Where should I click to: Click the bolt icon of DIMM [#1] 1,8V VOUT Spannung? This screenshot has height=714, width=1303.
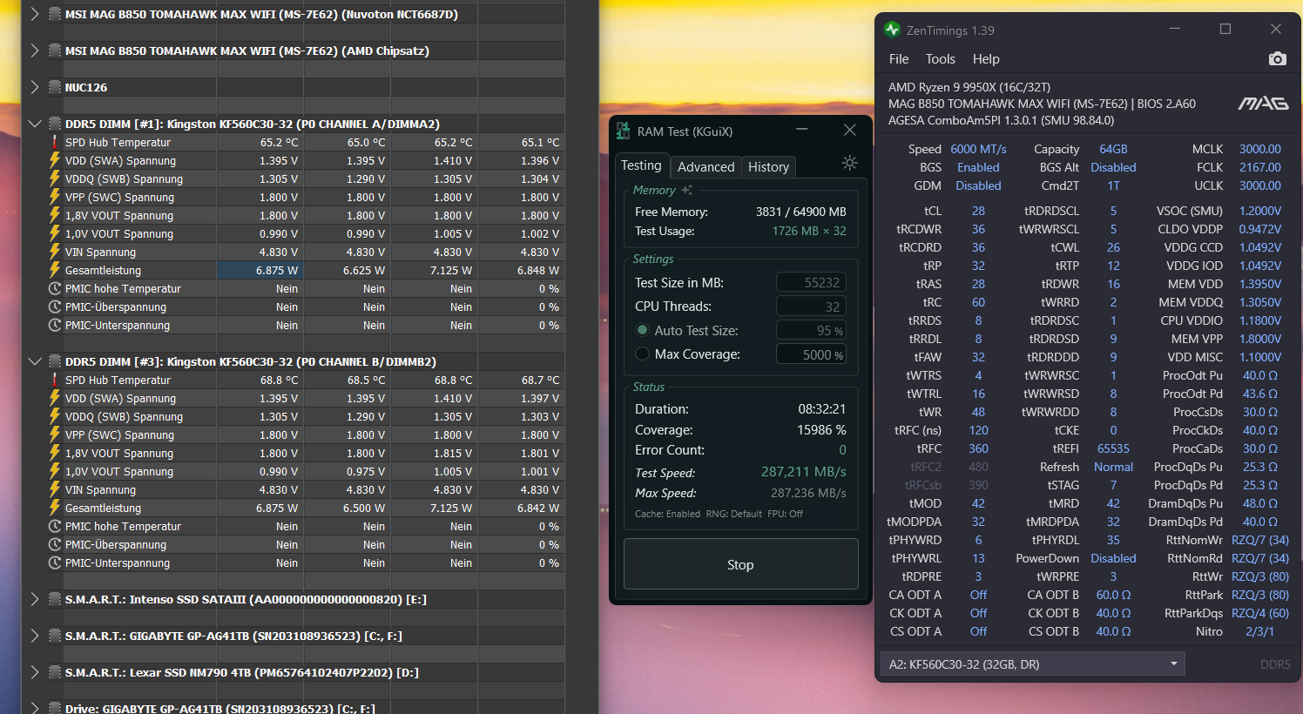[54, 215]
